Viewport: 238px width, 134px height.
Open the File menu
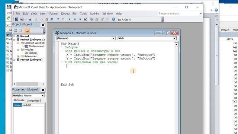click(18, 13)
